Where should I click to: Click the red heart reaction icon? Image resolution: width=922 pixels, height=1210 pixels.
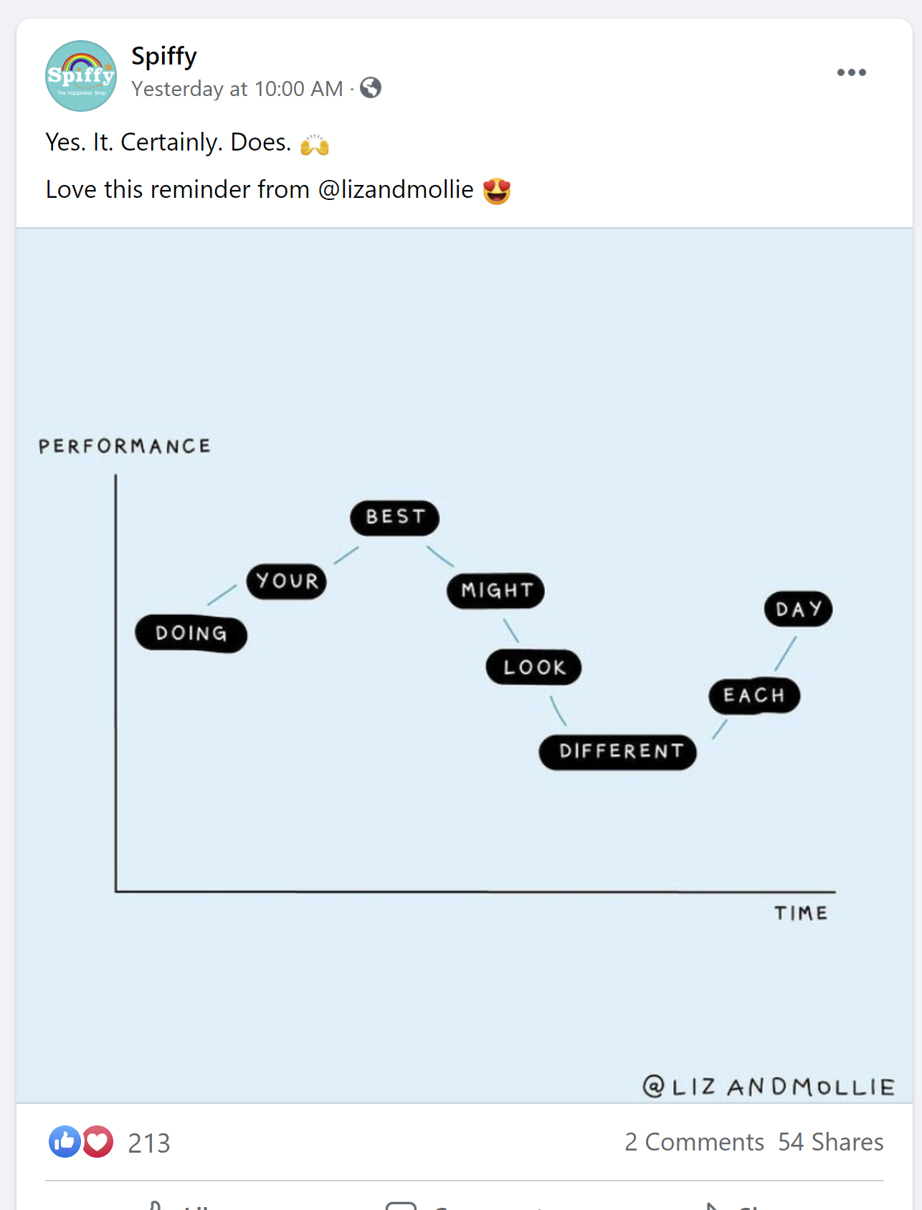pos(98,1141)
